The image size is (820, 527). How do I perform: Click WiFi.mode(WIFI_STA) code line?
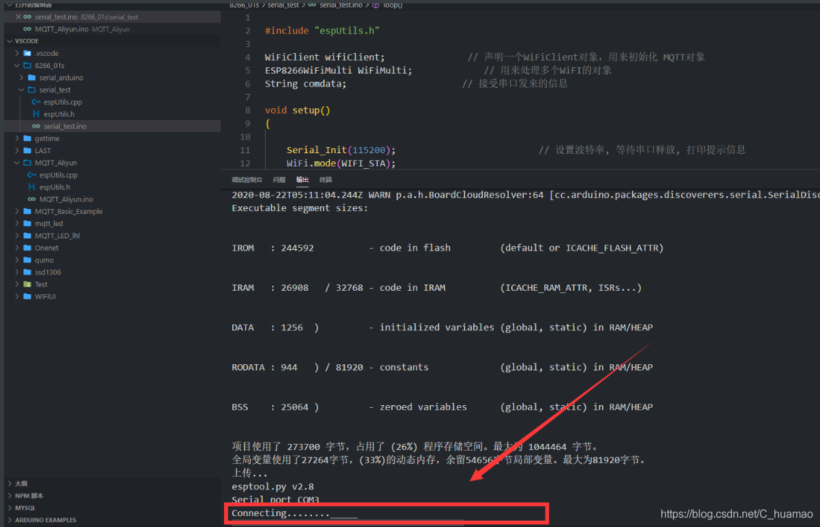pyautogui.click(x=341, y=163)
